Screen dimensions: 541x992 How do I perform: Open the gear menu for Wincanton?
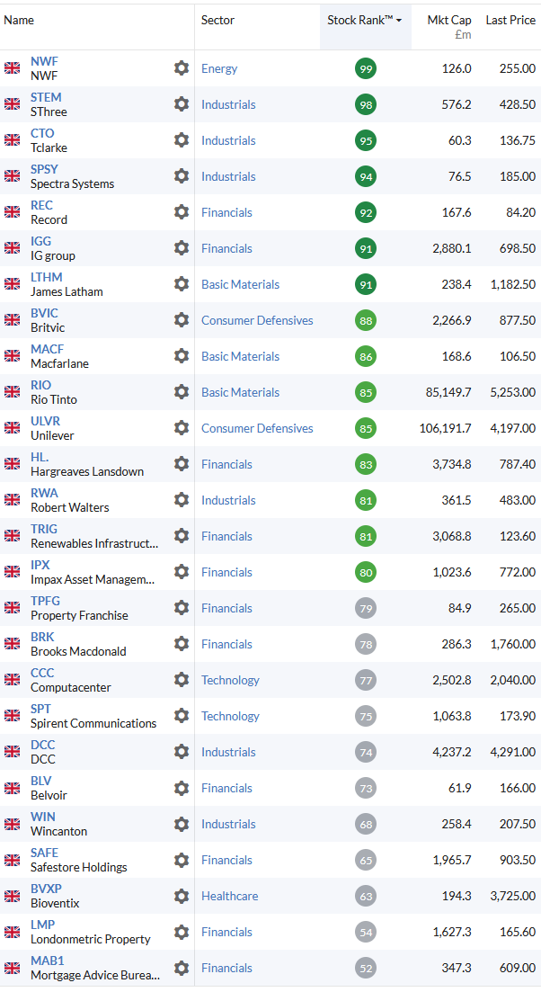[x=182, y=824]
